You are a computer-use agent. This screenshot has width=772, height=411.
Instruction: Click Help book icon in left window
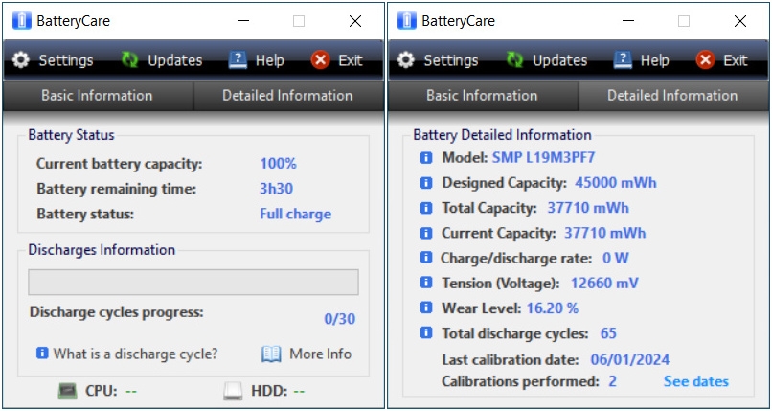[x=238, y=60]
